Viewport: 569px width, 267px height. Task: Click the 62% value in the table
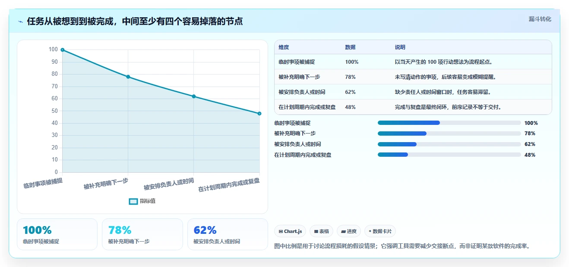[x=351, y=92]
